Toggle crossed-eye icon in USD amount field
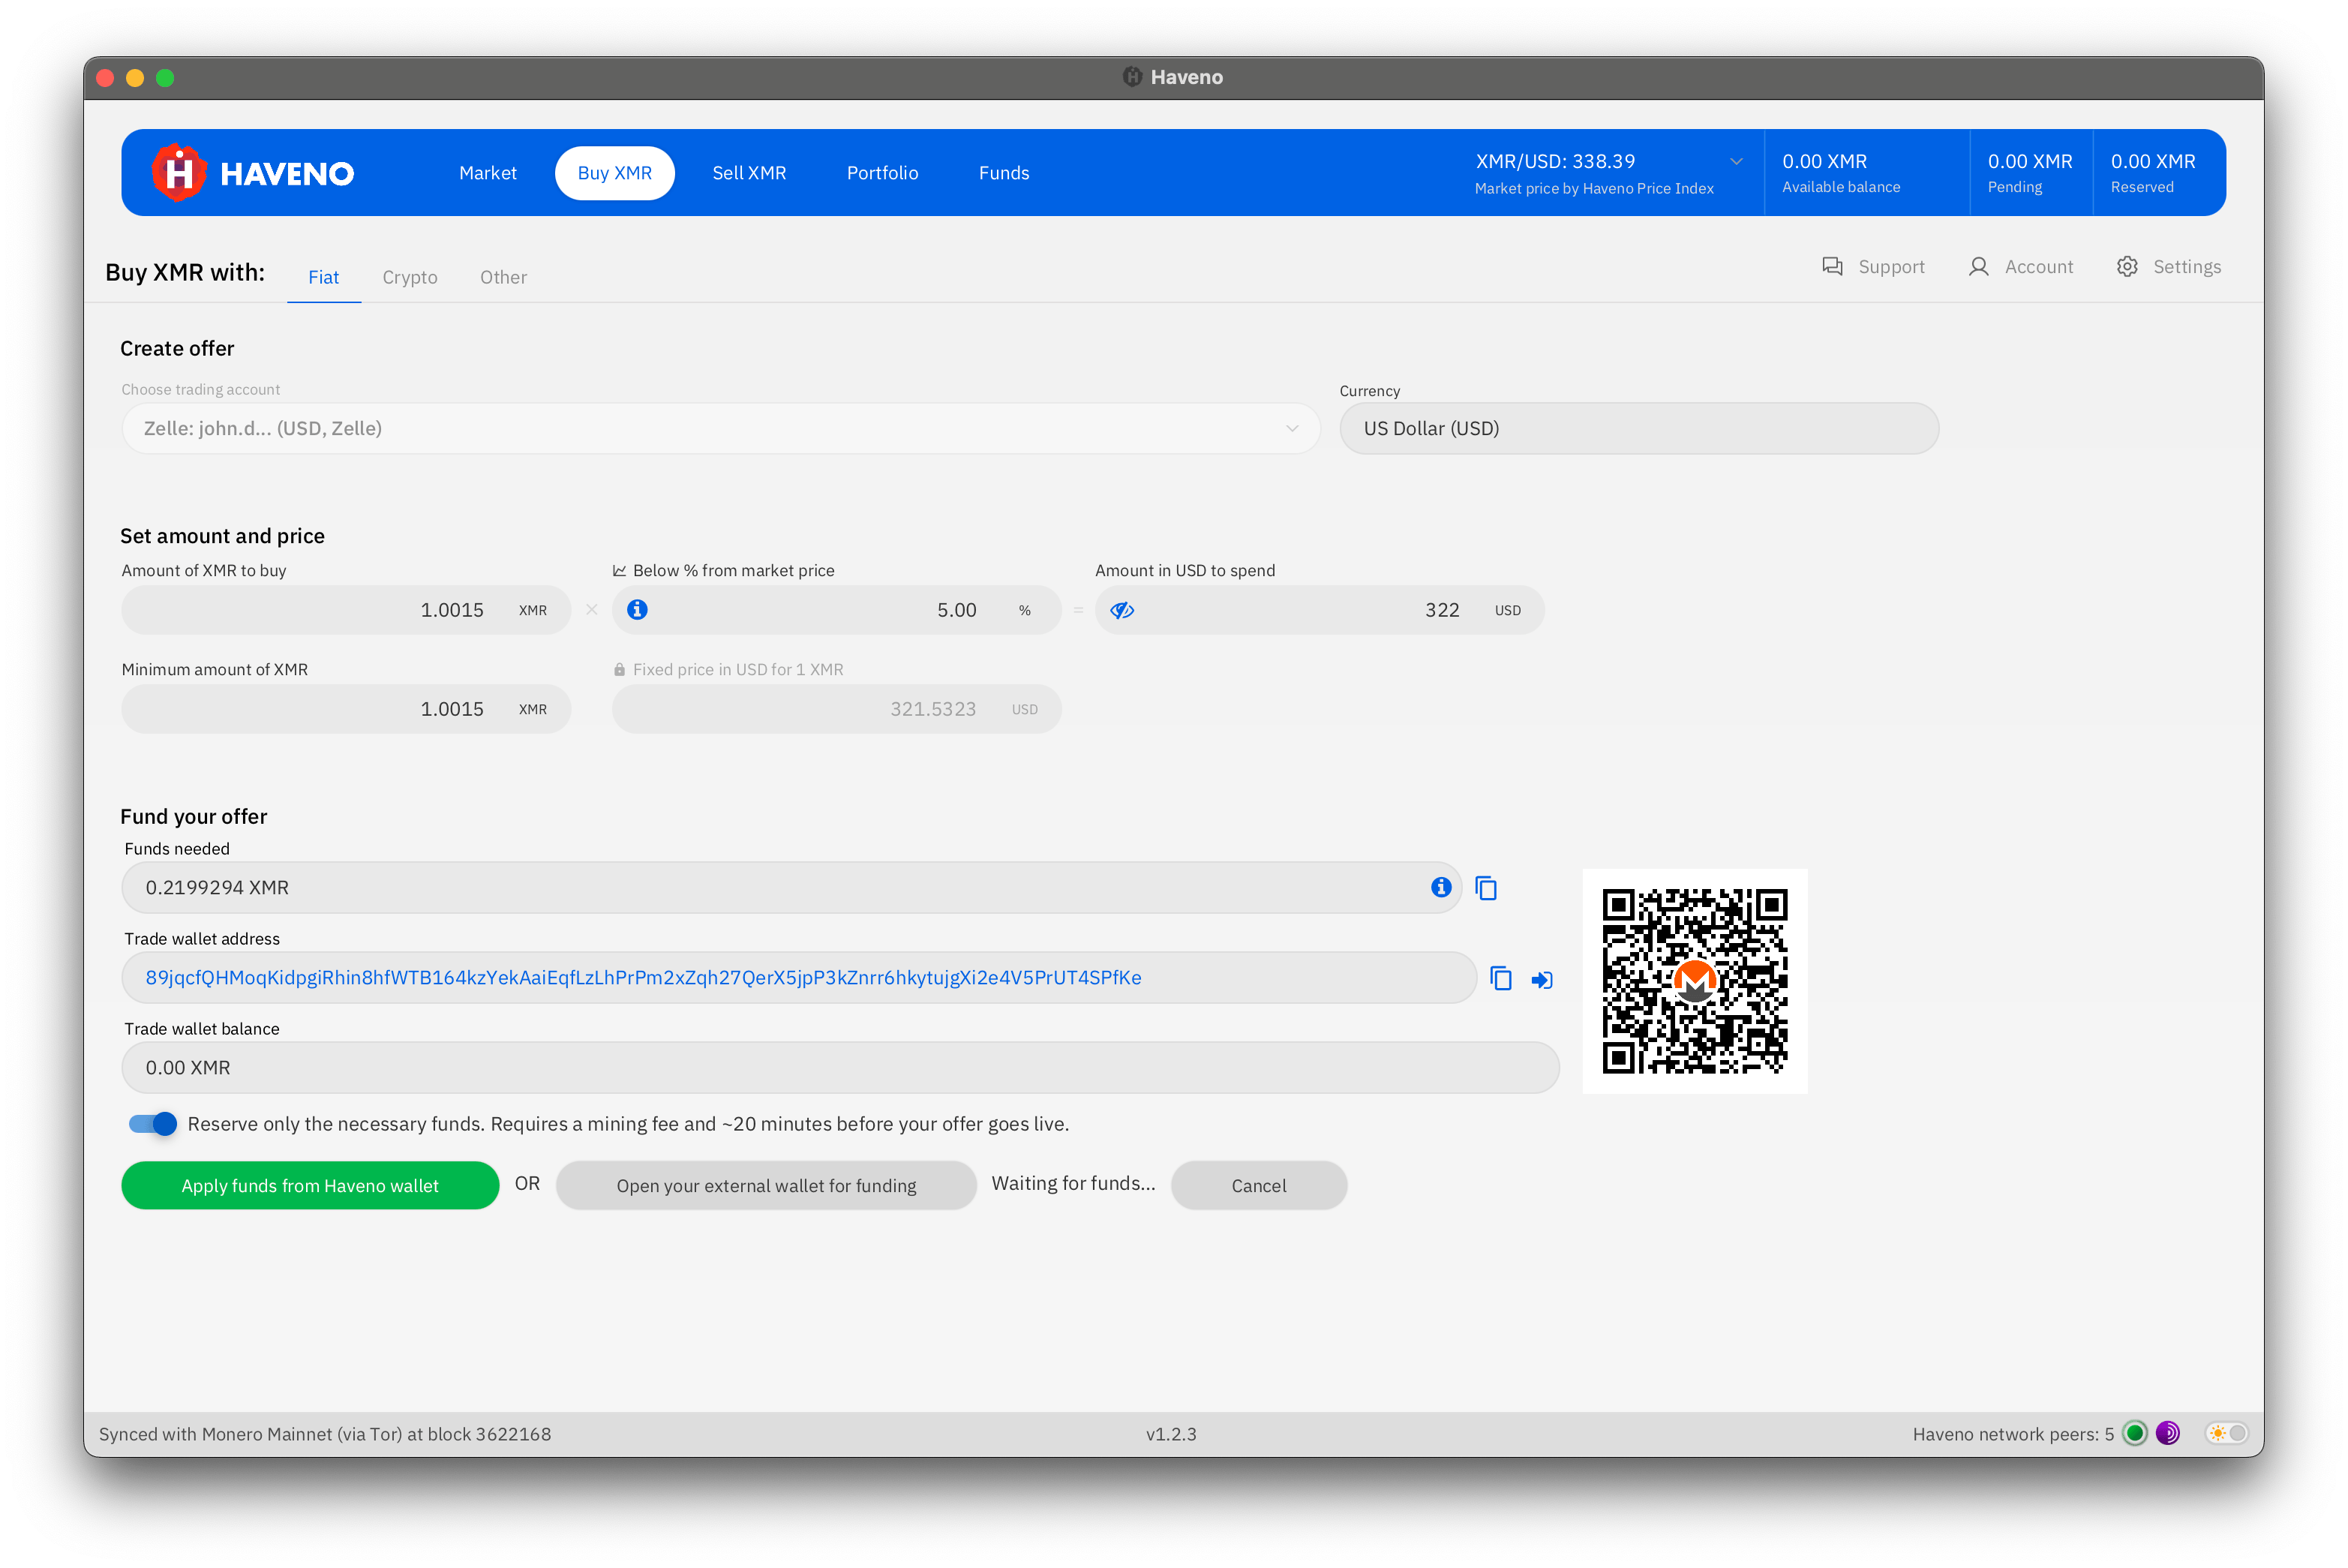Image resolution: width=2348 pixels, height=1568 pixels. [x=1122, y=610]
